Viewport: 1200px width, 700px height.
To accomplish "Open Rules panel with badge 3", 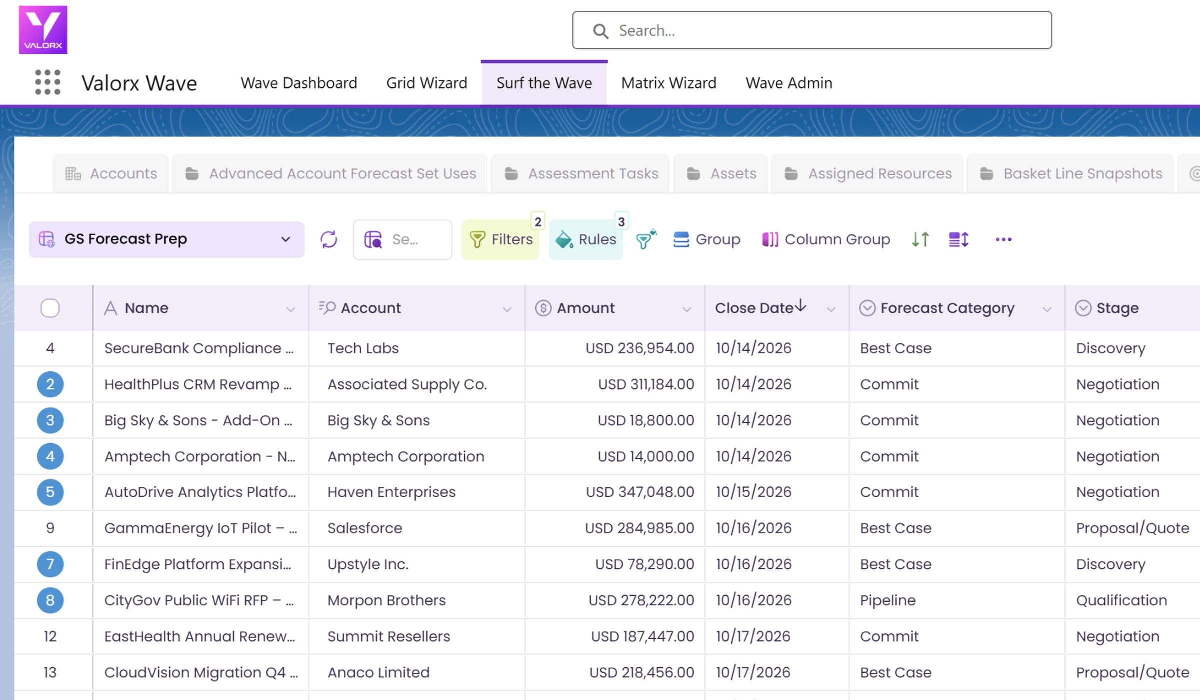I will coord(586,239).
